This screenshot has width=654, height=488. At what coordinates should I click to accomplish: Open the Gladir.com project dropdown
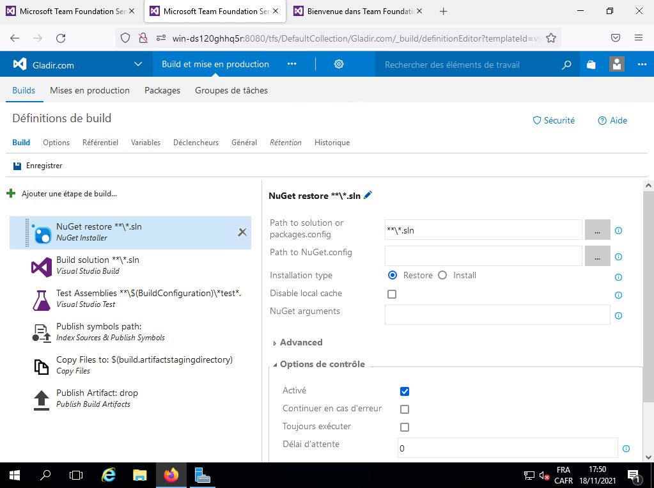pyautogui.click(x=138, y=65)
